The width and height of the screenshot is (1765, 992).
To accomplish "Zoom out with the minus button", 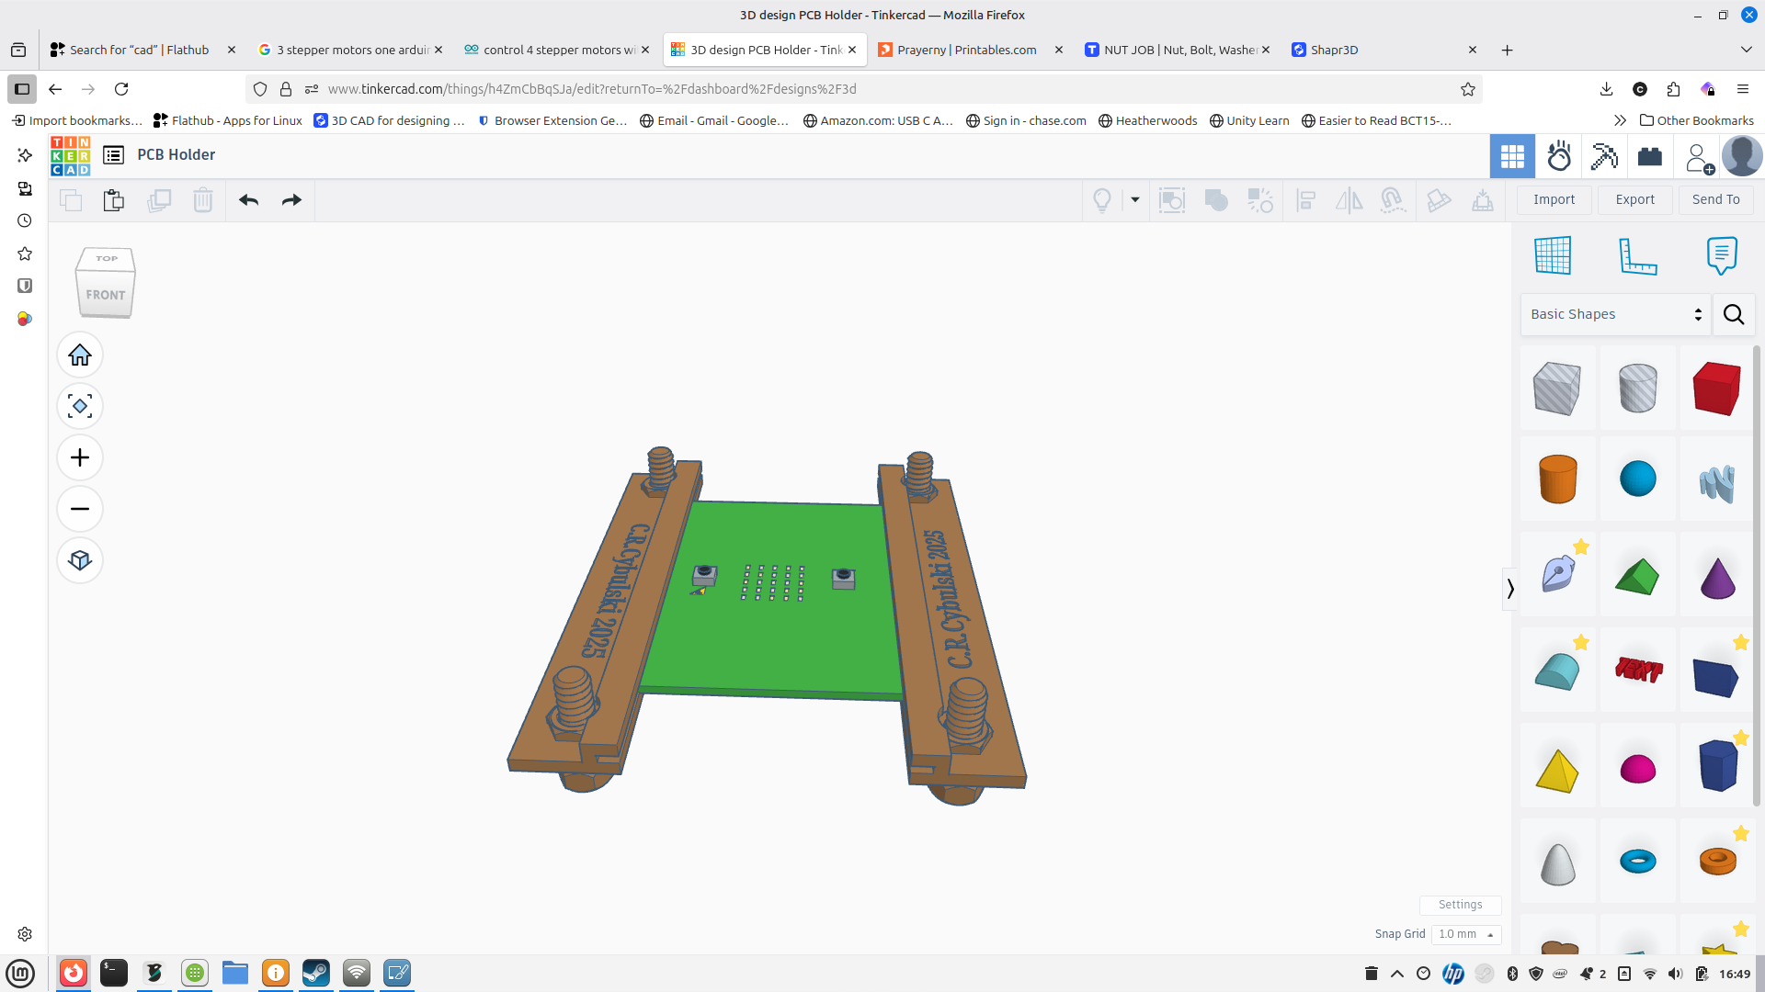I will point(80,509).
